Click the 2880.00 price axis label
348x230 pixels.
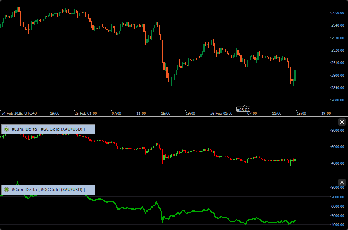click(338, 100)
